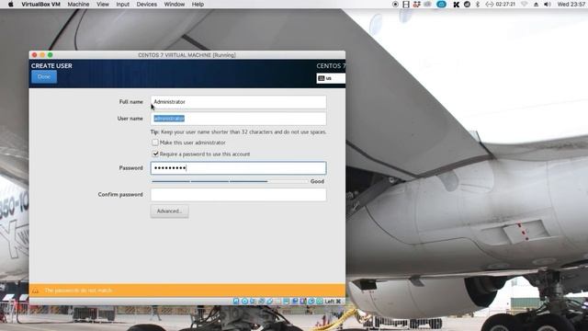This screenshot has width=588, height=331.
Task: Click the Tip text about user name length
Action: point(239,131)
